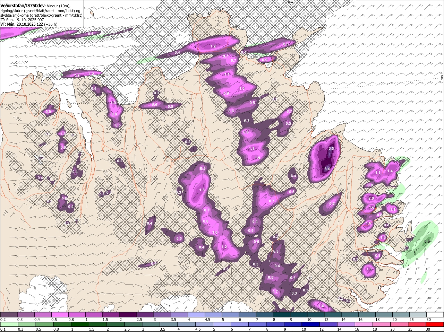This screenshot has width=444, height=332.
Task: Pick the upper legend swatch above 0.4
Action: 43,314
